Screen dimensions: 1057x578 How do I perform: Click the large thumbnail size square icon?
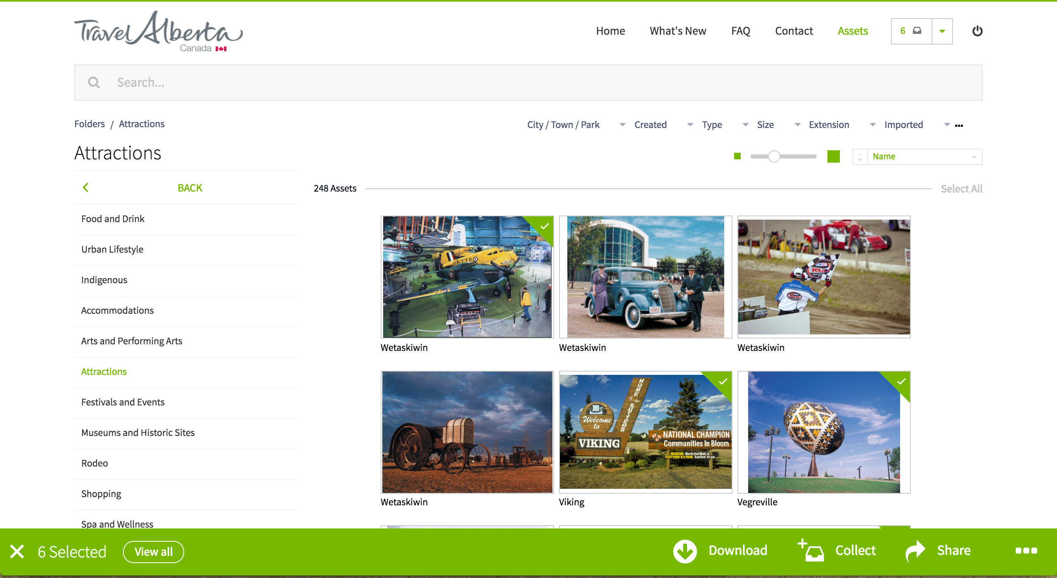click(833, 156)
